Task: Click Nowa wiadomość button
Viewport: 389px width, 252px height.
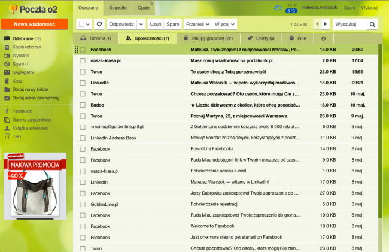Action: (34, 24)
